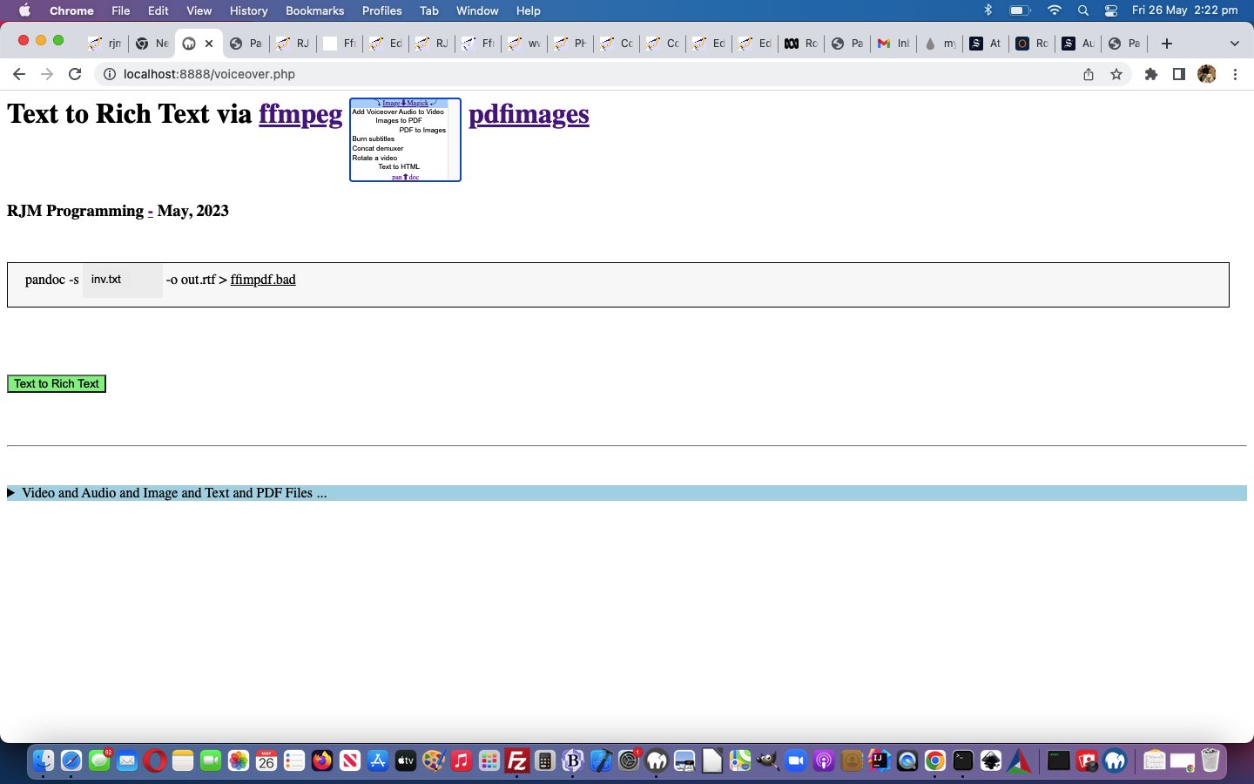Open the Profiles menu

click(381, 10)
